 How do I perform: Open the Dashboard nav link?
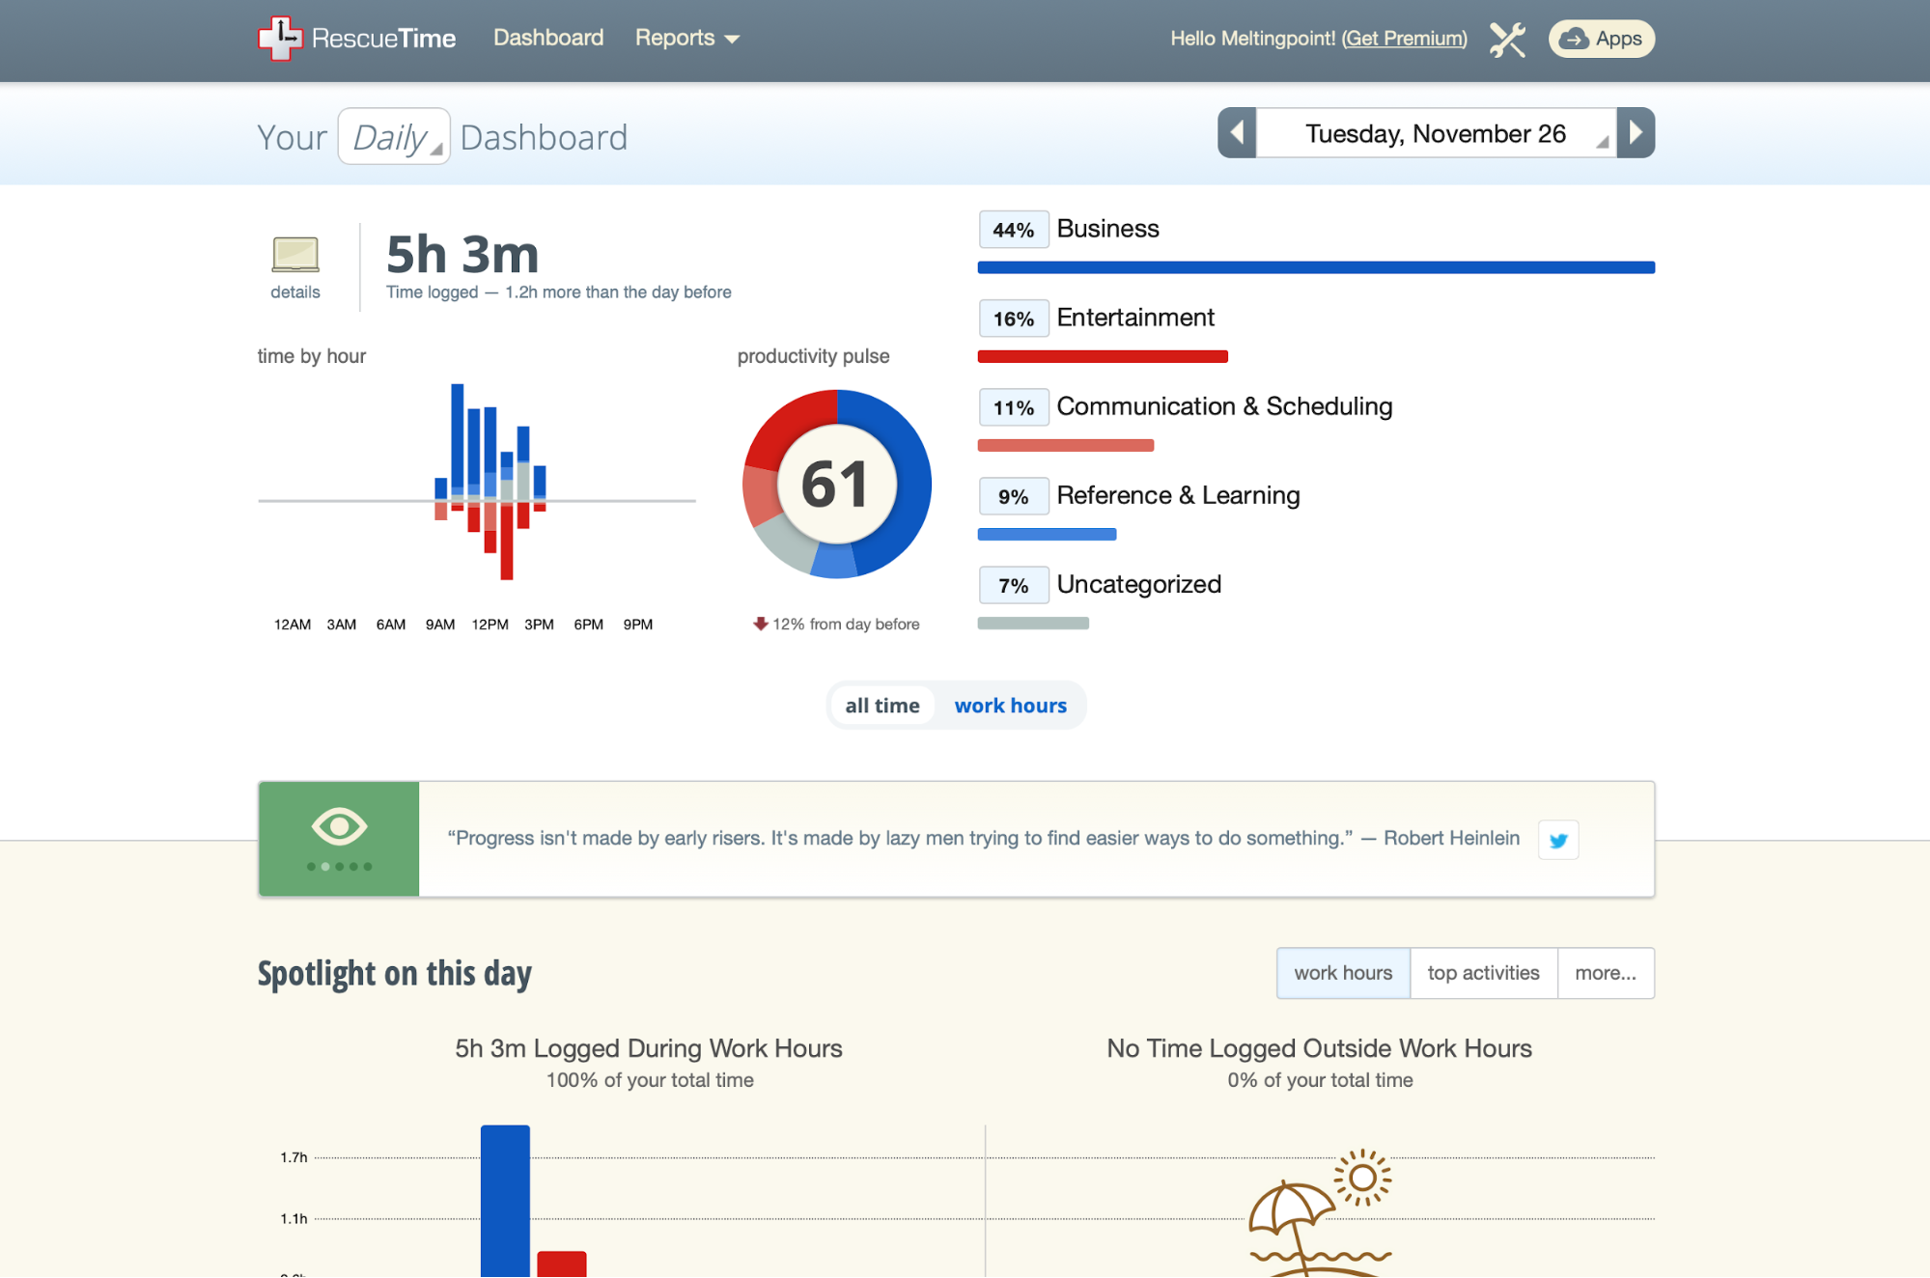coord(547,38)
